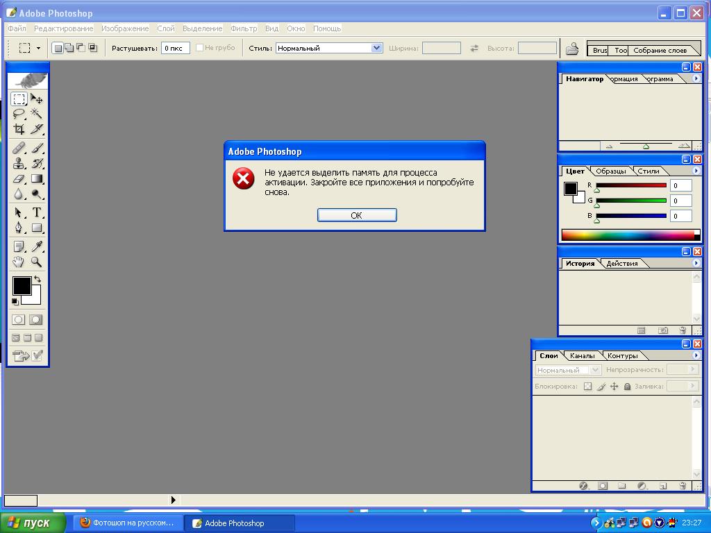
Task: Open status bar info triangle menu
Action: pos(173,500)
